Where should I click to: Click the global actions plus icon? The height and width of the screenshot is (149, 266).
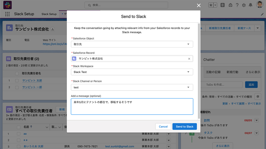223,5
